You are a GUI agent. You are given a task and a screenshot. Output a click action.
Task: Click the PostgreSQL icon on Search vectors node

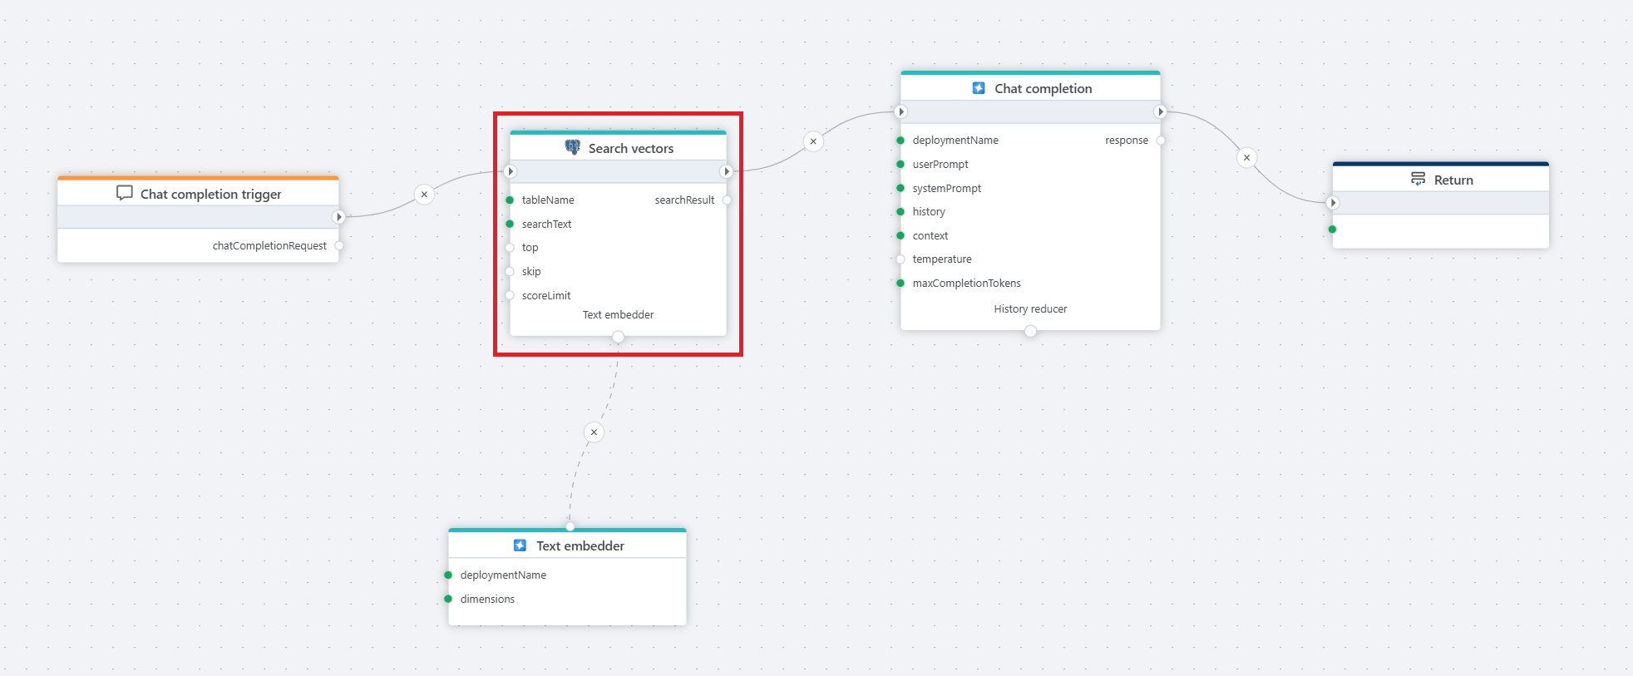coord(572,147)
